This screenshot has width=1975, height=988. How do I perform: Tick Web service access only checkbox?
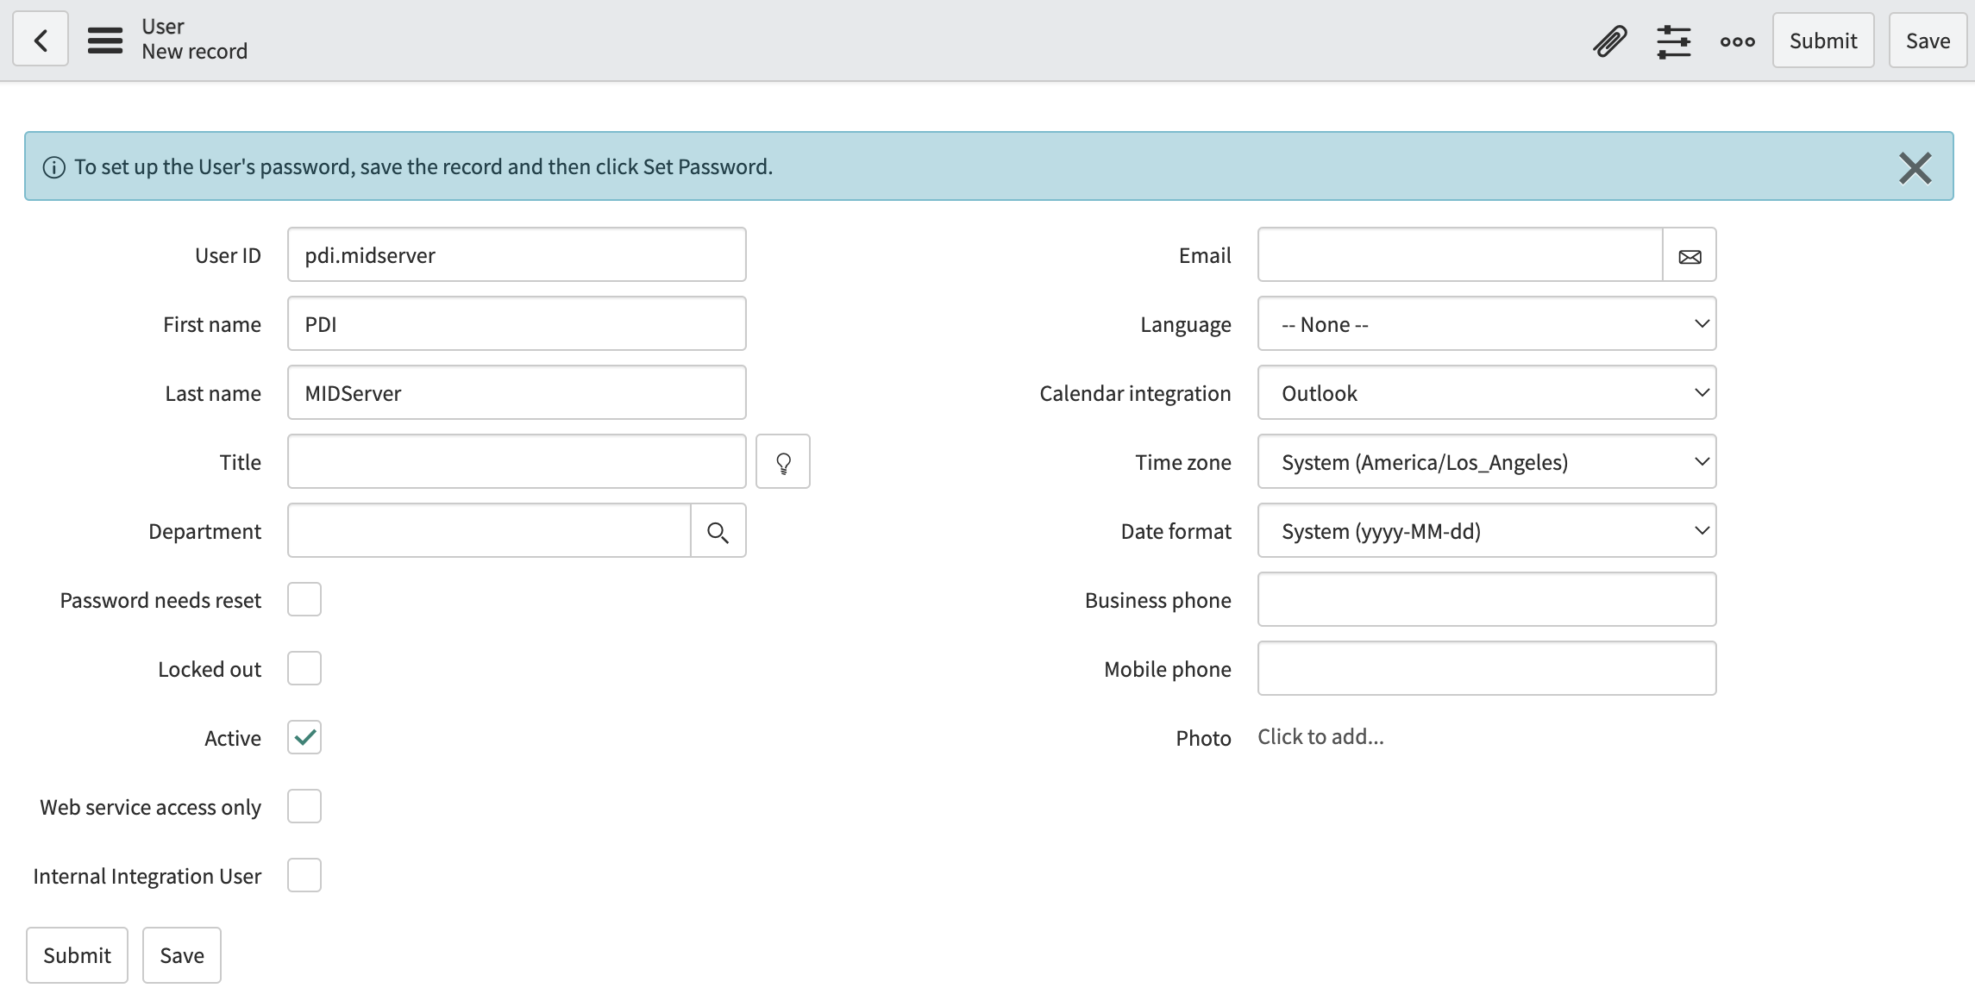tap(304, 806)
